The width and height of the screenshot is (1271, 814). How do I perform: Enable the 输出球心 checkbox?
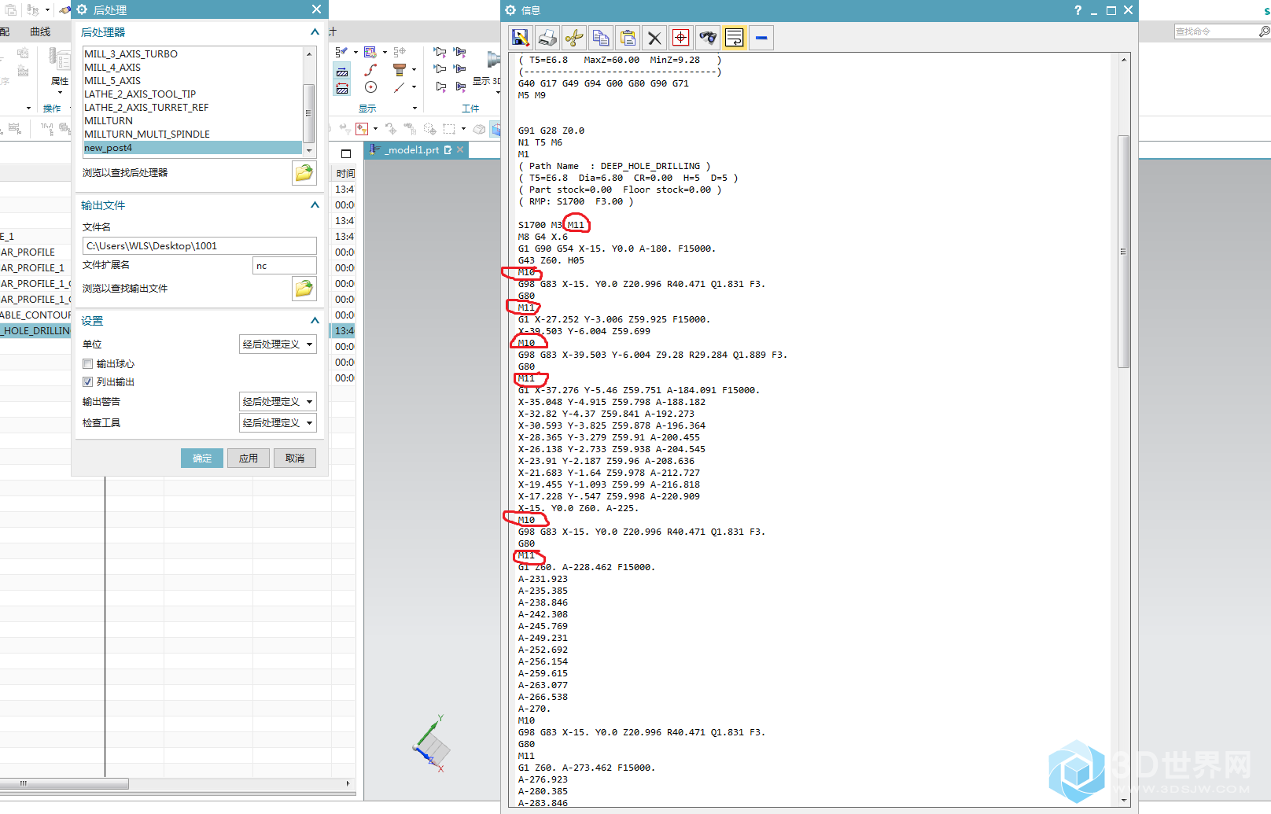tap(88, 364)
